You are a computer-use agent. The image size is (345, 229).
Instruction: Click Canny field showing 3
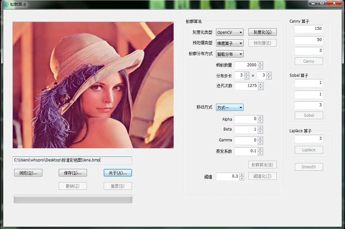pos(309,51)
